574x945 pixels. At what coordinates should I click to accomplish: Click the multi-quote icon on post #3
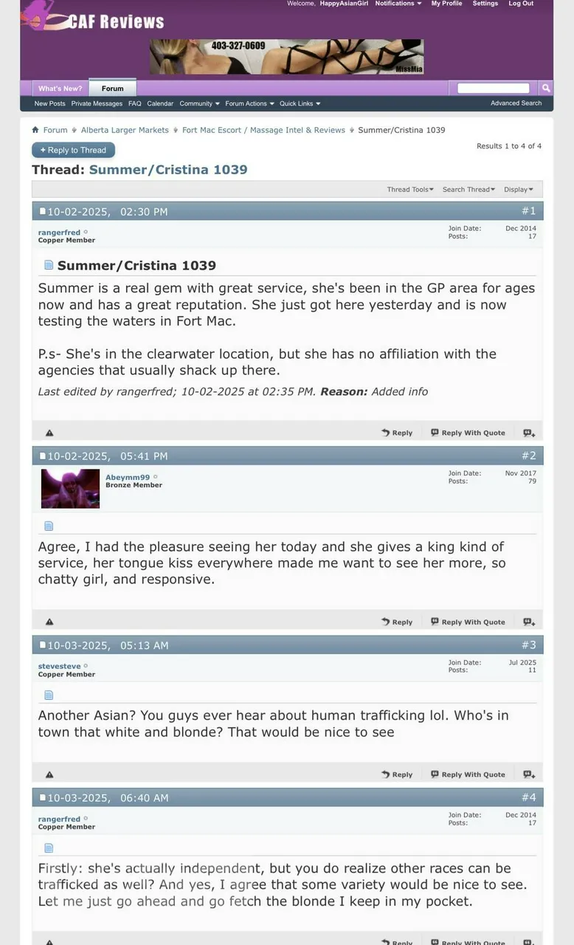[x=529, y=774]
